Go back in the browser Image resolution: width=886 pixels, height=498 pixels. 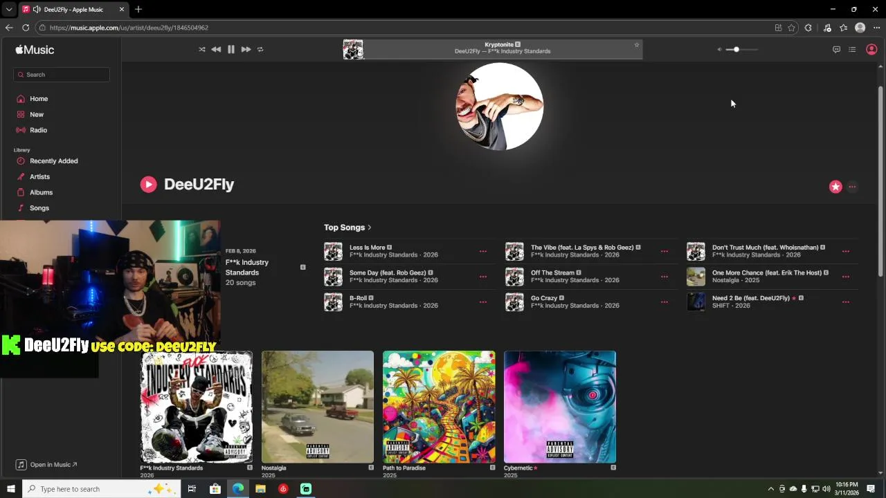pos(9,28)
